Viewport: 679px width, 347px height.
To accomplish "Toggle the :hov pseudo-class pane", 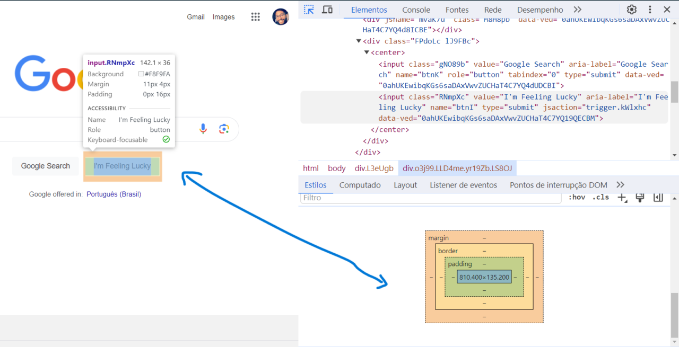I will click(x=577, y=197).
